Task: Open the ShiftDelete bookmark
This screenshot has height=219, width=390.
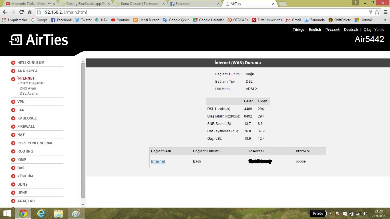Action: [x=340, y=20]
